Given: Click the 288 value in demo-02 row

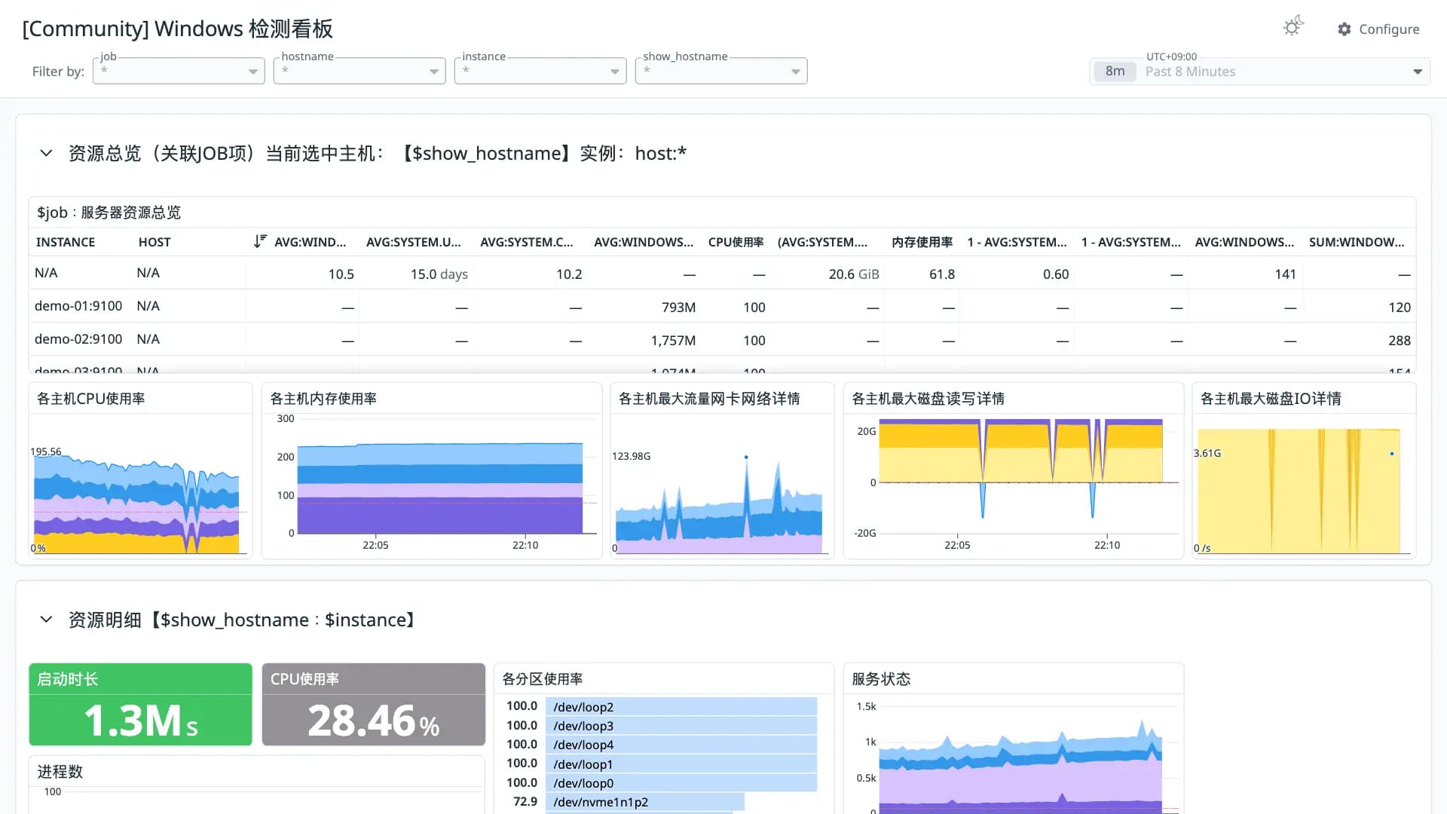Looking at the screenshot, I should 1400,341.
